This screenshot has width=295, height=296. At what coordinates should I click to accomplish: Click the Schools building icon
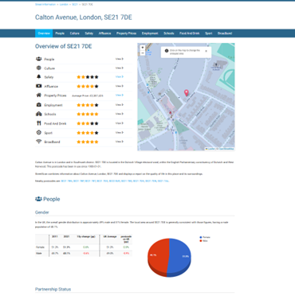tap(39, 114)
